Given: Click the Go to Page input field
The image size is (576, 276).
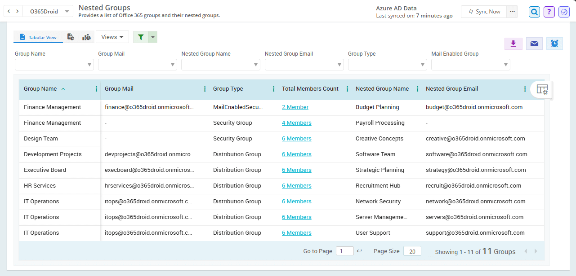Looking at the screenshot, I should [344, 251].
